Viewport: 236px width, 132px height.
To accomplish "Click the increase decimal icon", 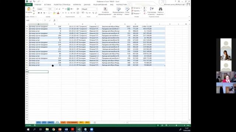I will [93, 13].
